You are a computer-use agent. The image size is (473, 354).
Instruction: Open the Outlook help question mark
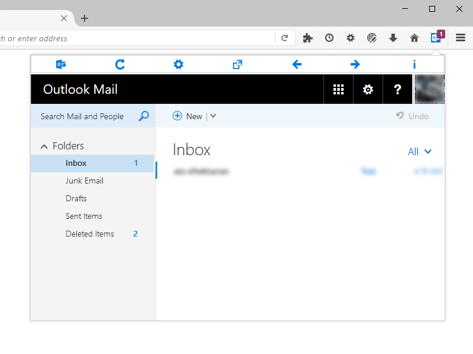pyautogui.click(x=397, y=90)
